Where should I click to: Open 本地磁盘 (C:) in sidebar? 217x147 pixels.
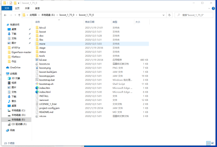(16, 110)
